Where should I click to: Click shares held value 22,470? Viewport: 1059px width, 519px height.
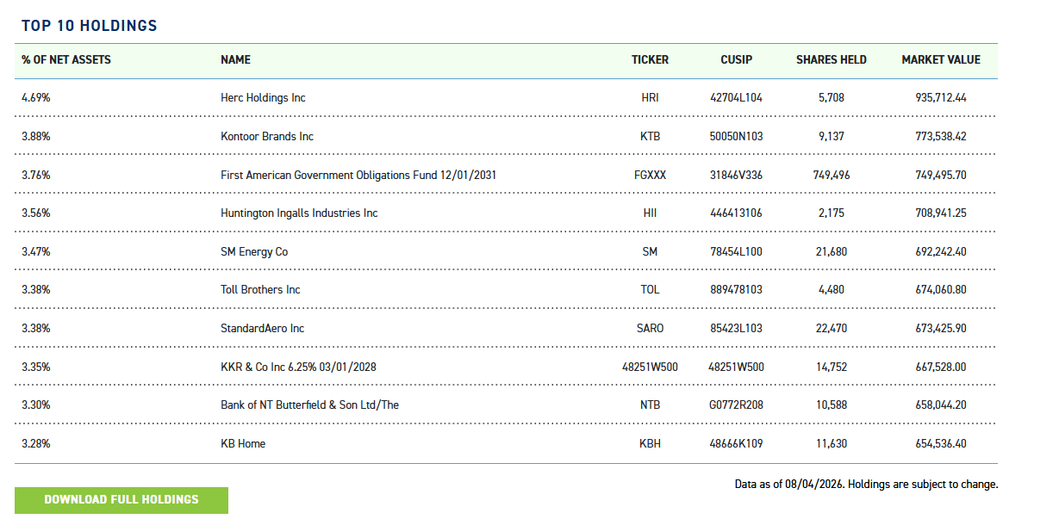832,329
